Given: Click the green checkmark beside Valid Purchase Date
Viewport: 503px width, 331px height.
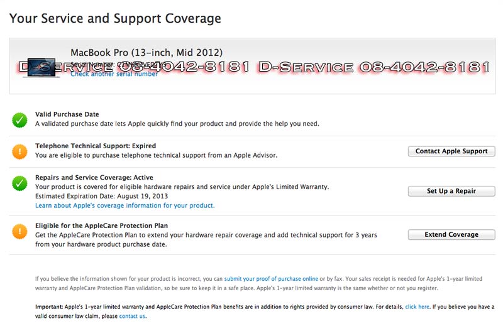Looking at the screenshot, I should coord(19,119).
